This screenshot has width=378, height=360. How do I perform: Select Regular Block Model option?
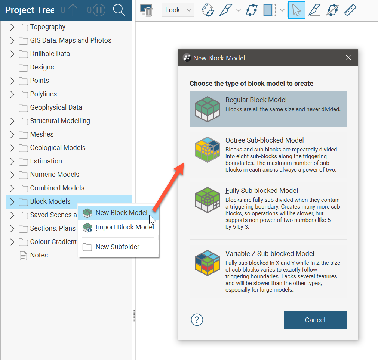tap(268, 109)
